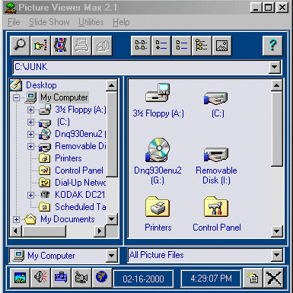Click the file pane vertical scrollbar thumb

point(277,129)
